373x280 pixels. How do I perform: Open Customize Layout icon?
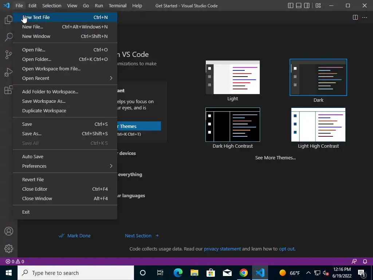tap(318, 5)
